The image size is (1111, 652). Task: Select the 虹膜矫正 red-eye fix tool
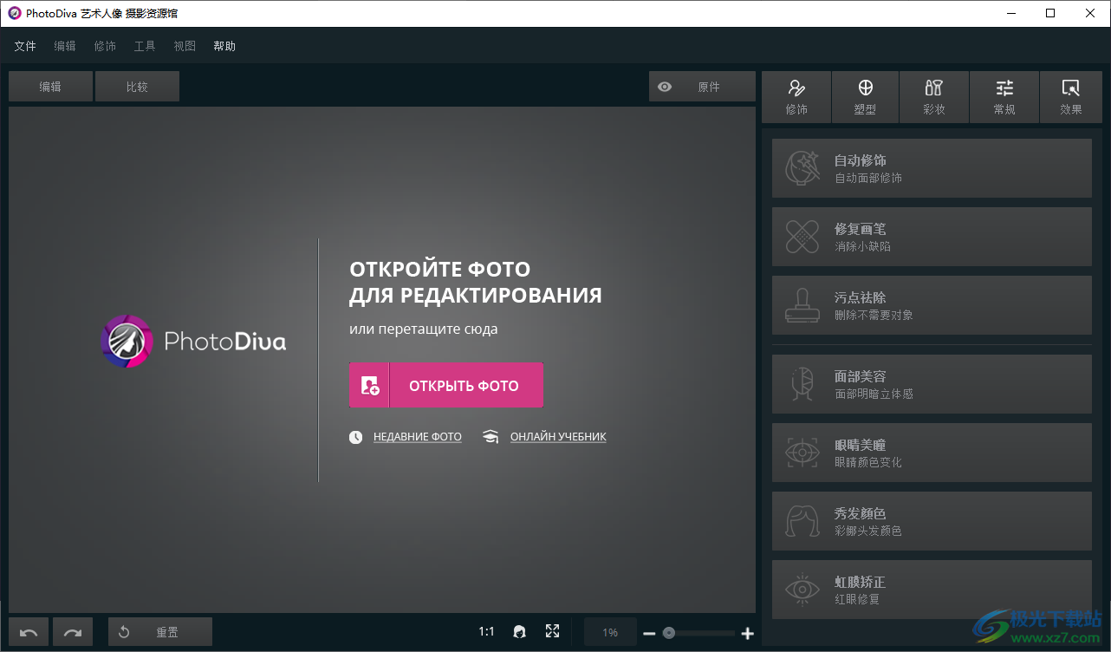[932, 590]
